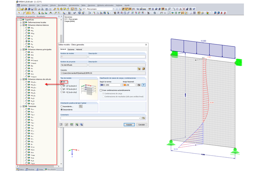Select the 2D - XY (ux/uy/φz) model type

(62, 92)
